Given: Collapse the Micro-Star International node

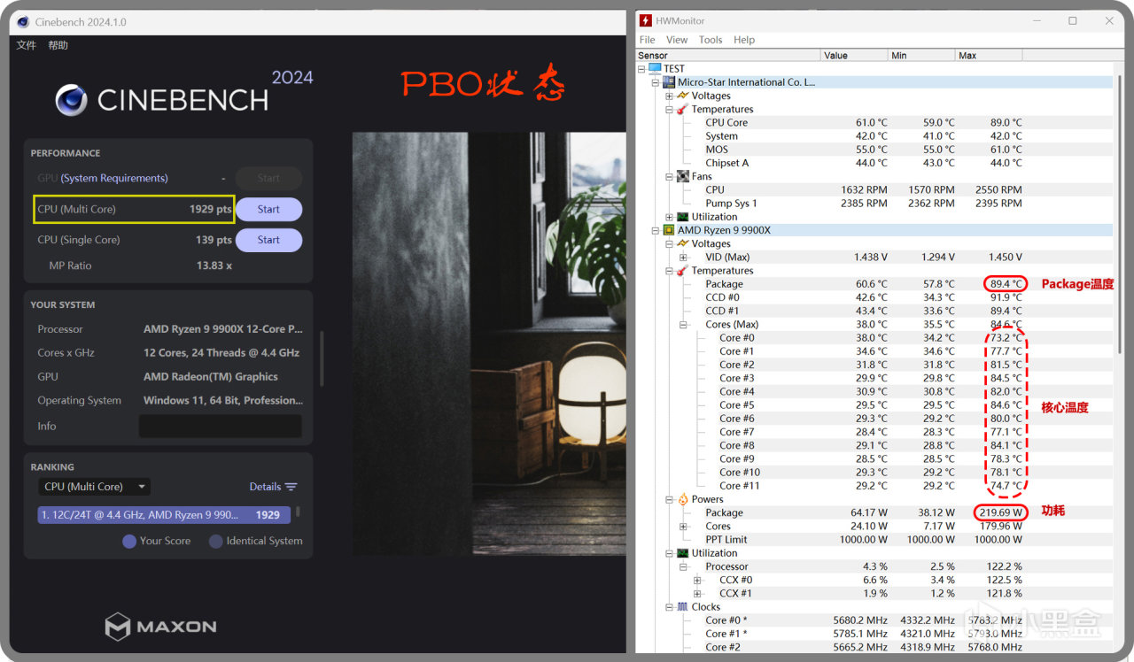Looking at the screenshot, I should [x=656, y=82].
